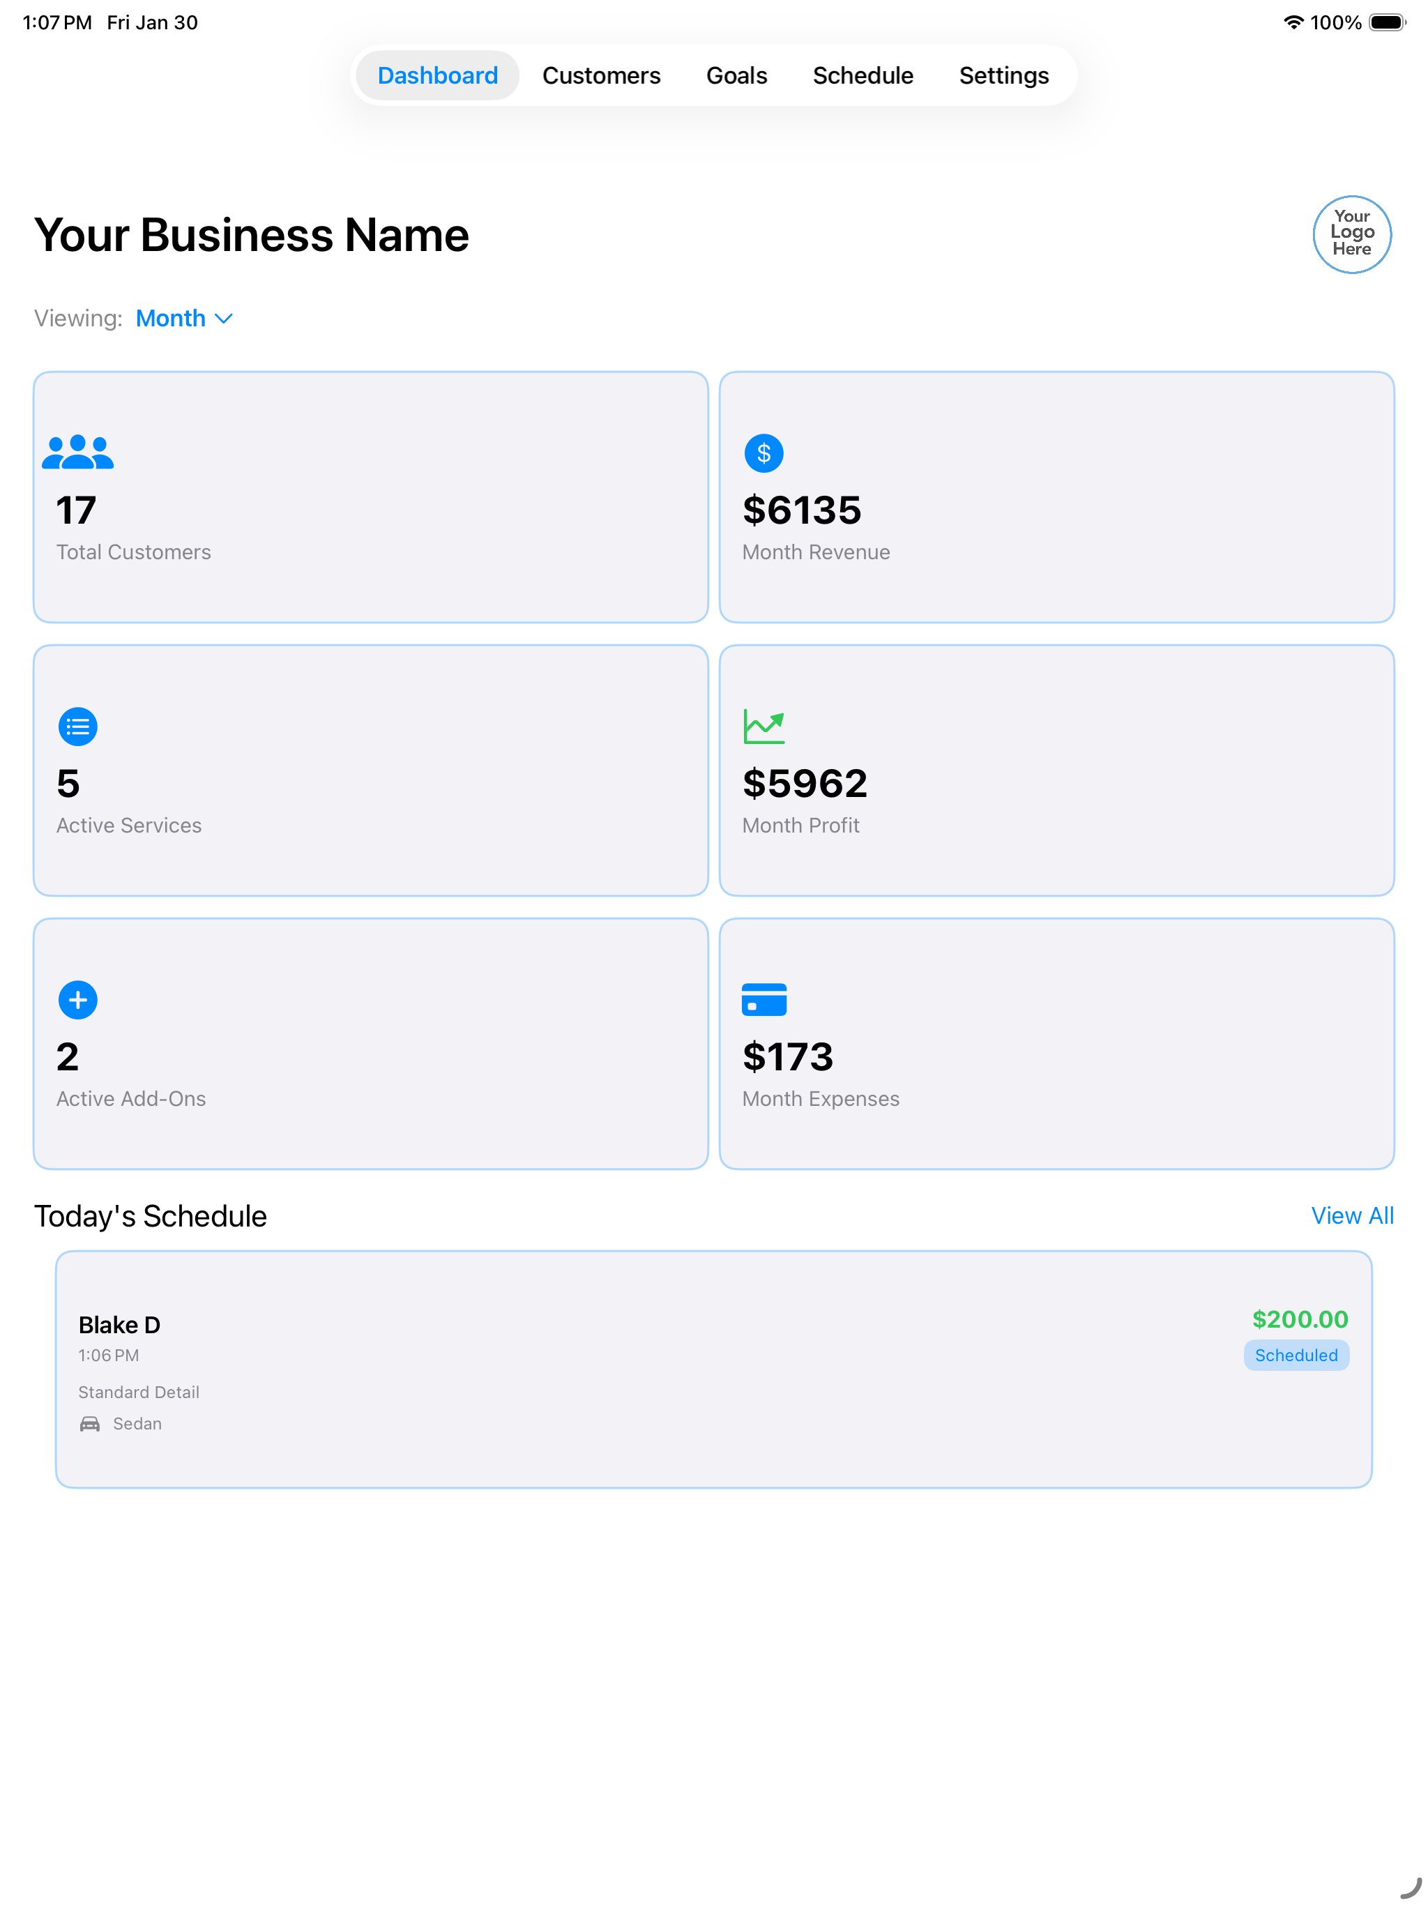Click the plus icon for Active Add-Ons

77,1000
